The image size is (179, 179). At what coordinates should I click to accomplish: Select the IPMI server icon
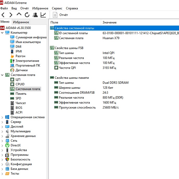12,51
